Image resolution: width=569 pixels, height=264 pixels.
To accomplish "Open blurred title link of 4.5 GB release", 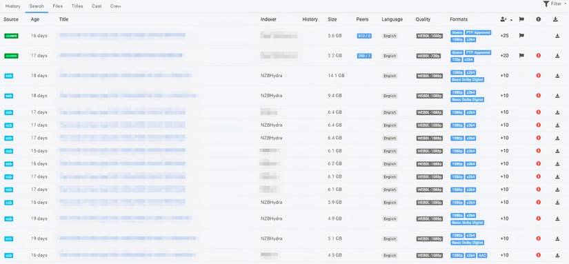I will pyautogui.click(x=128, y=255).
